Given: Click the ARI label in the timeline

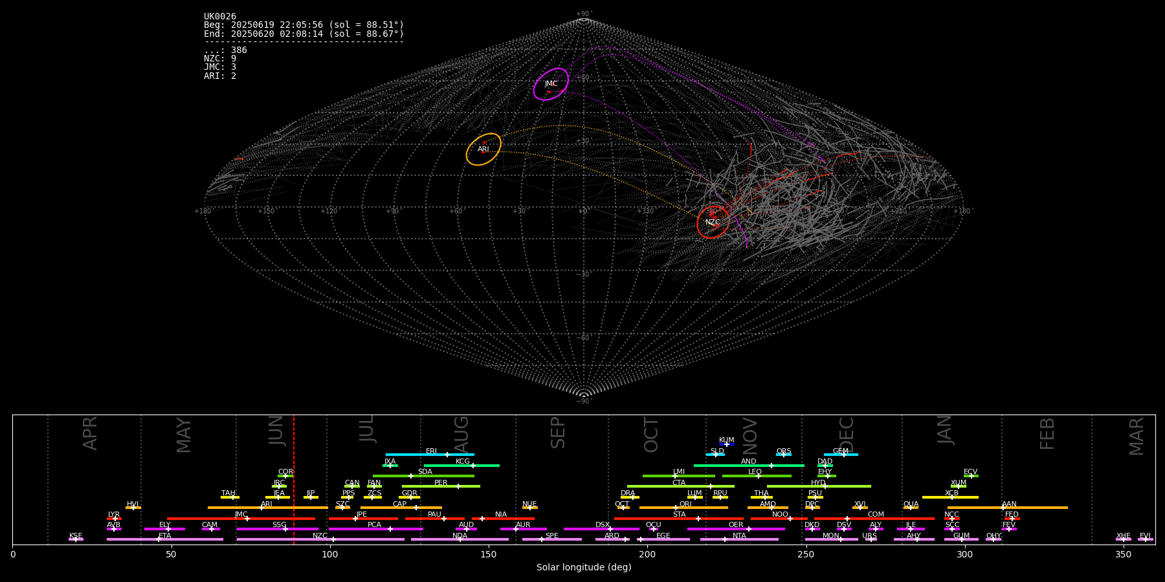Looking at the screenshot, I should tap(267, 504).
